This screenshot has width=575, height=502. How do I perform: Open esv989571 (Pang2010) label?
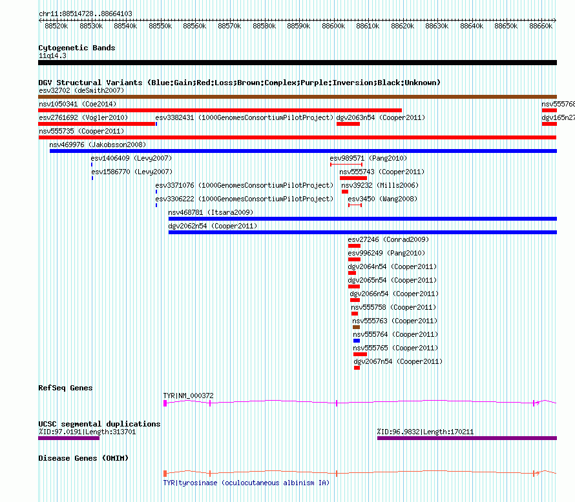[x=368, y=158]
